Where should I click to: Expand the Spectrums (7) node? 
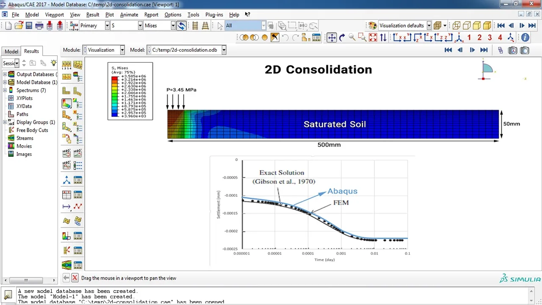click(x=5, y=90)
